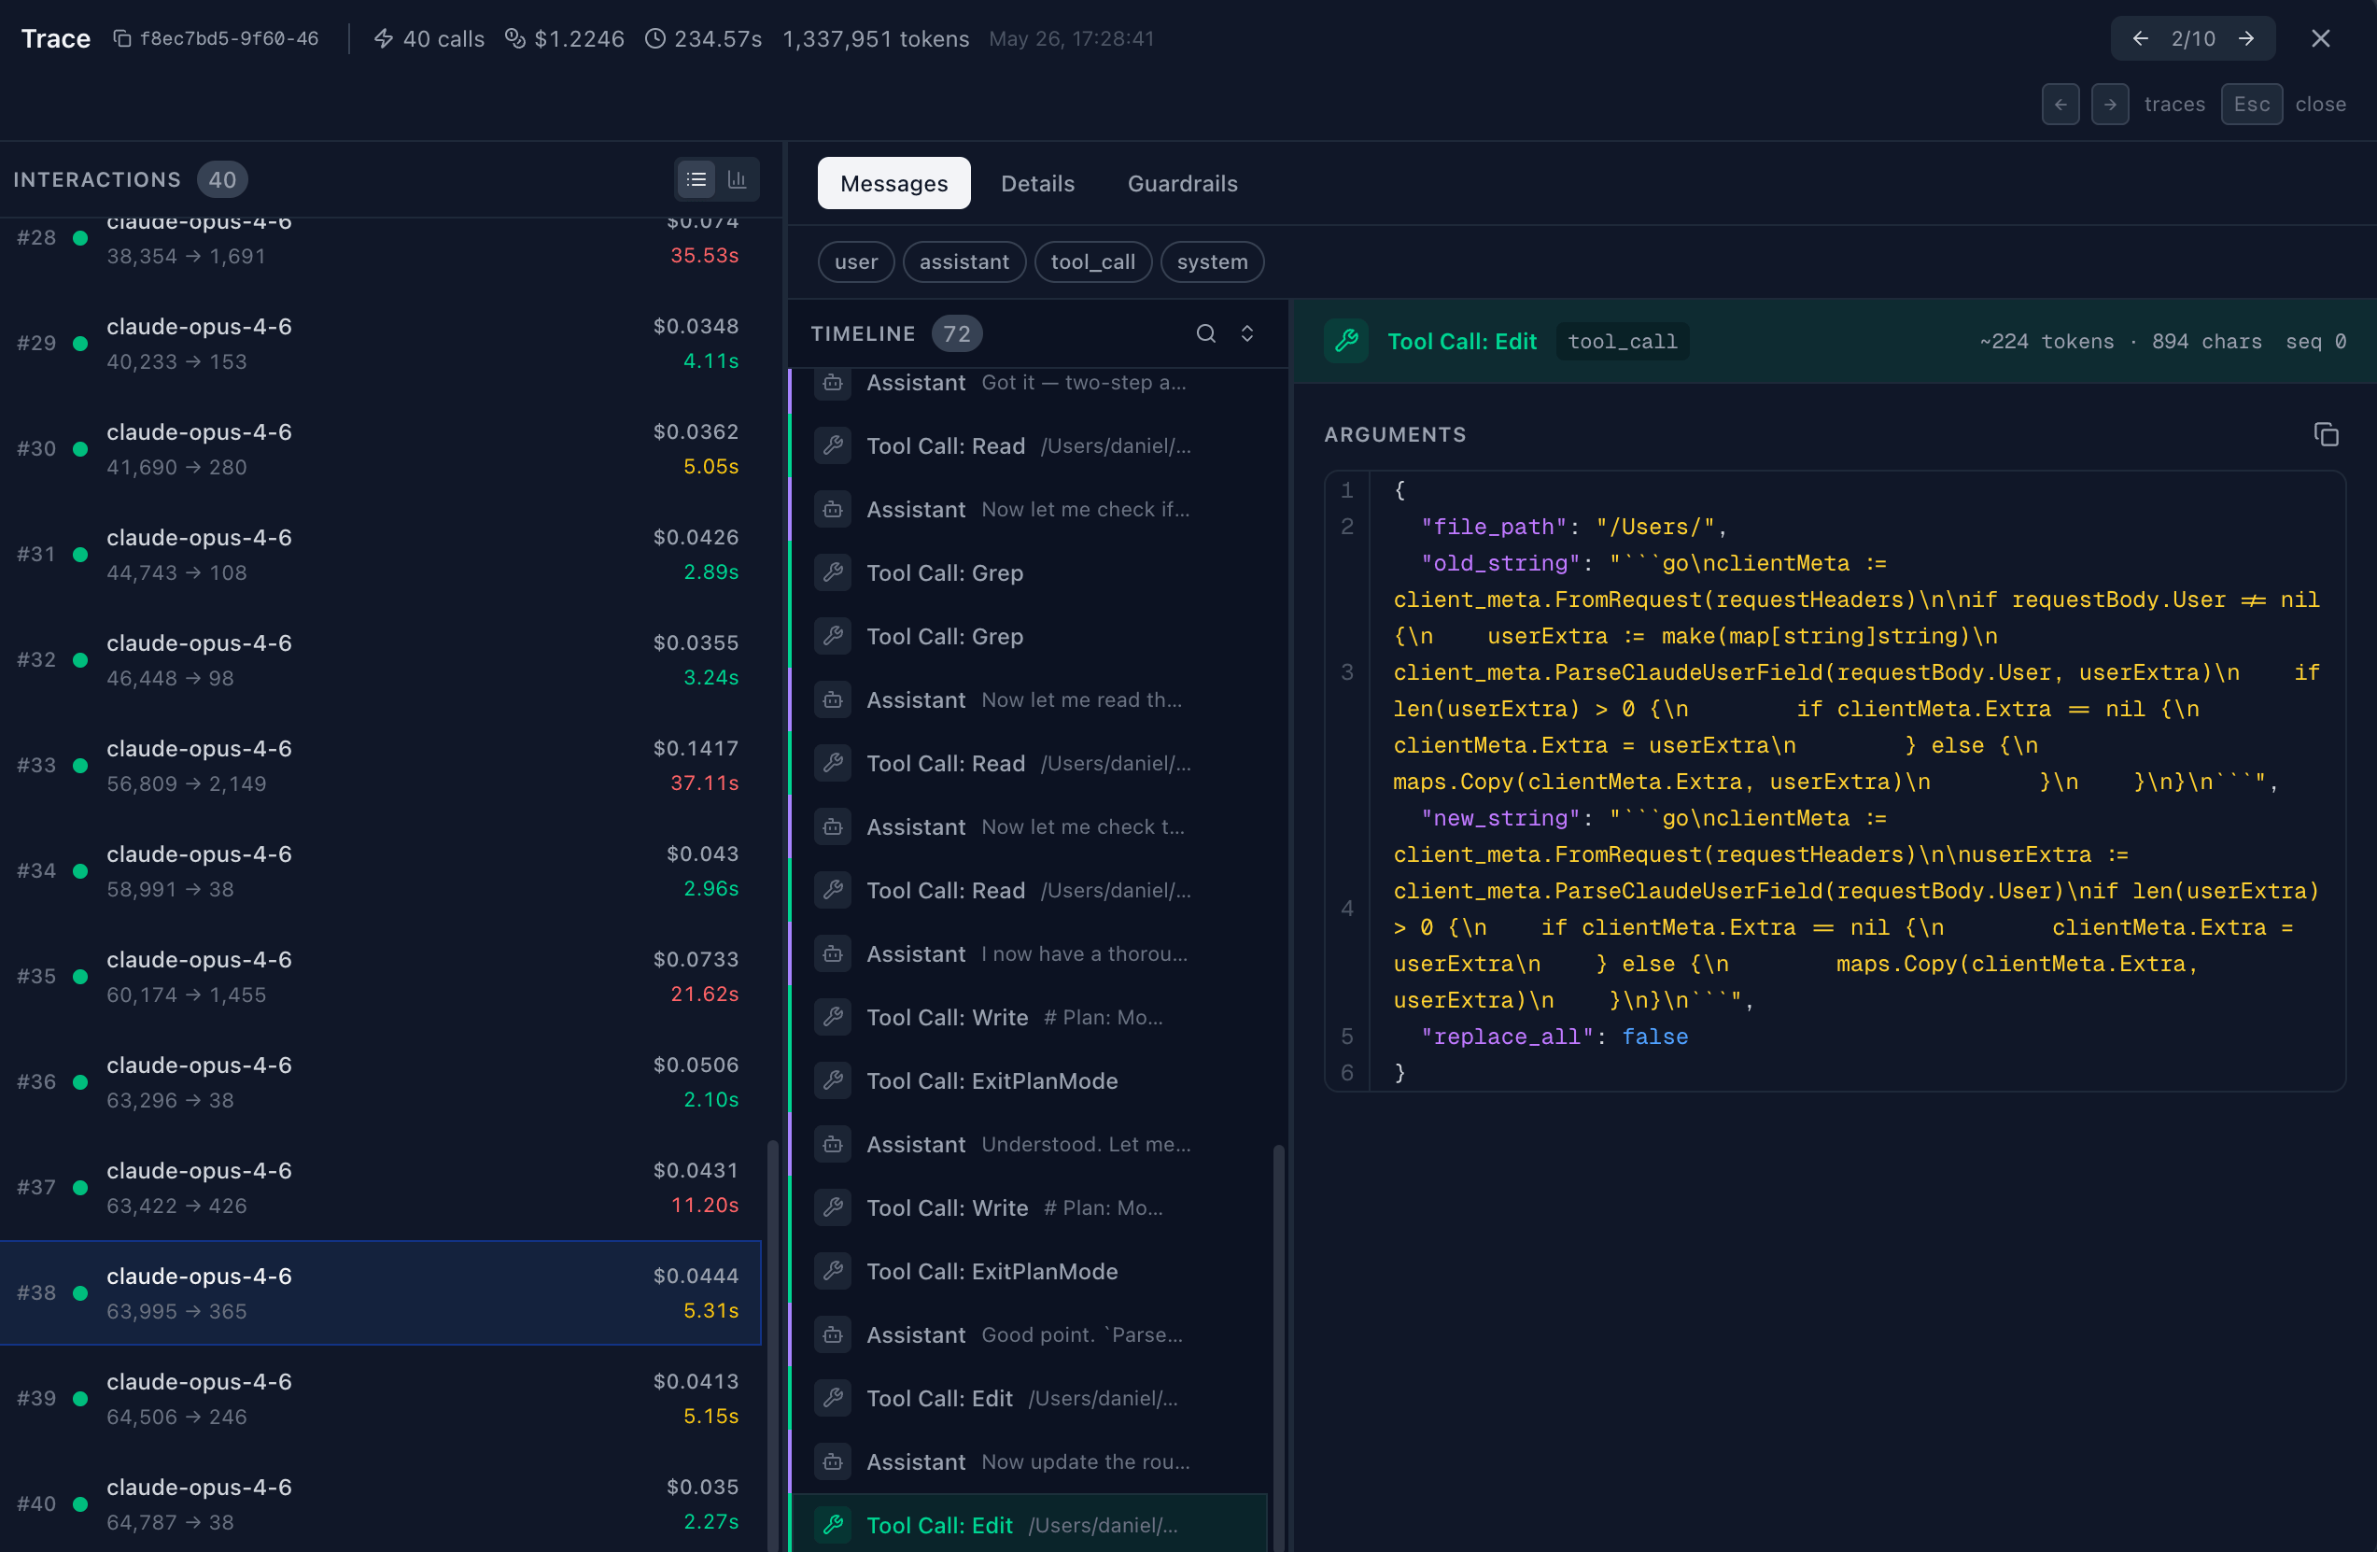
Task: Click the 234.57s duration stat
Action: tap(703, 39)
